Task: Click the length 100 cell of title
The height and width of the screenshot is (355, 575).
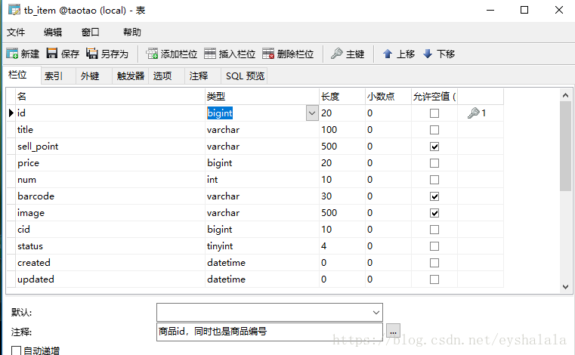Action: pyautogui.click(x=342, y=130)
